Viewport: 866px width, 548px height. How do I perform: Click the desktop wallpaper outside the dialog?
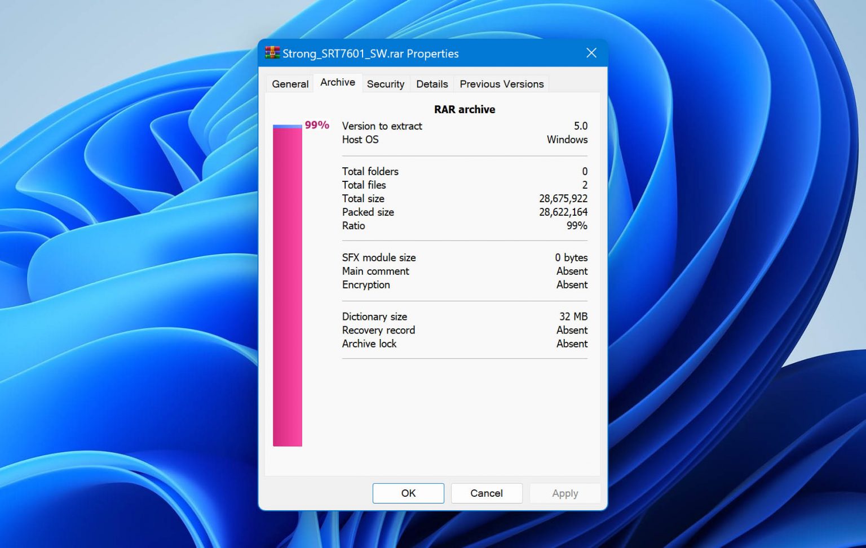click(x=113, y=282)
